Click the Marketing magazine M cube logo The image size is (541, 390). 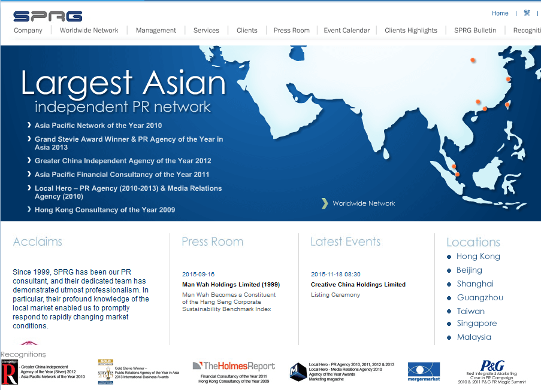[298, 371]
